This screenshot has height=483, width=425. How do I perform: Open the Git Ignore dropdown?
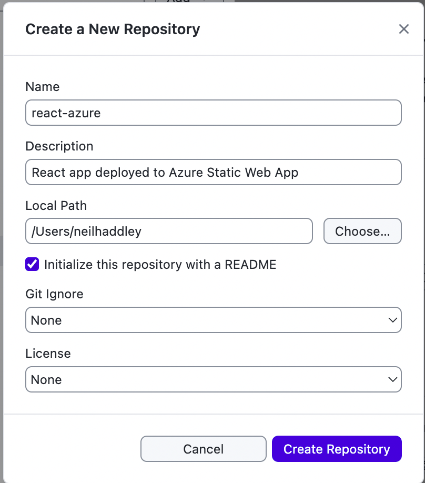213,320
